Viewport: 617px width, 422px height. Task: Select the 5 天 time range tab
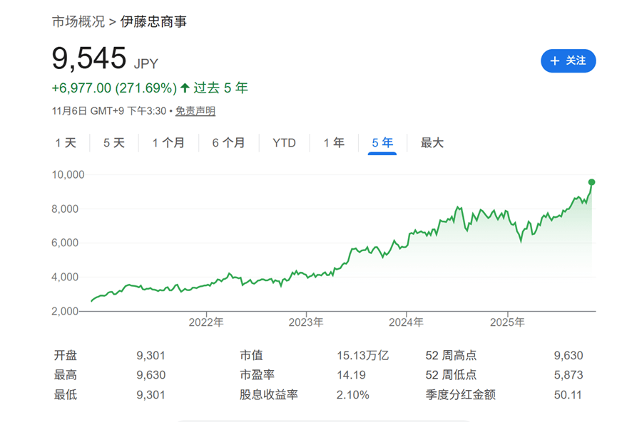[113, 143]
